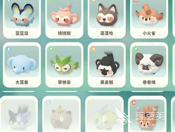Click lock icon on purple cat card

(18, 119)
